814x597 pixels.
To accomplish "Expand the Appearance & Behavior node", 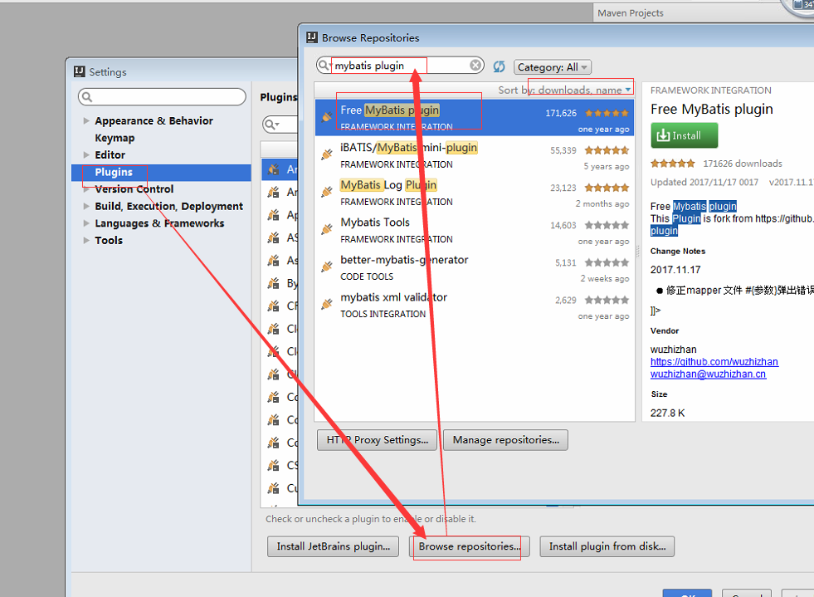I will (x=86, y=120).
